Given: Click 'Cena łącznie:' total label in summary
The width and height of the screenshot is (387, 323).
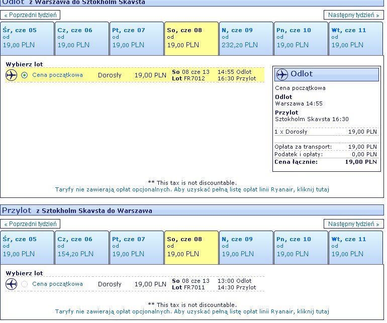Looking at the screenshot, I should coord(296,162).
